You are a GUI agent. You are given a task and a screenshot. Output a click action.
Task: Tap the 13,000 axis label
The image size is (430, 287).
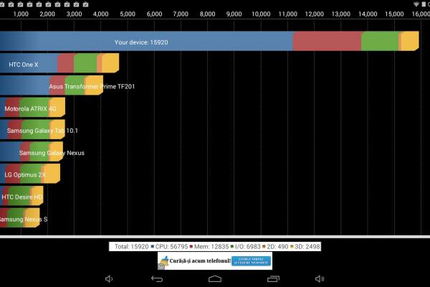coord(341,14)
